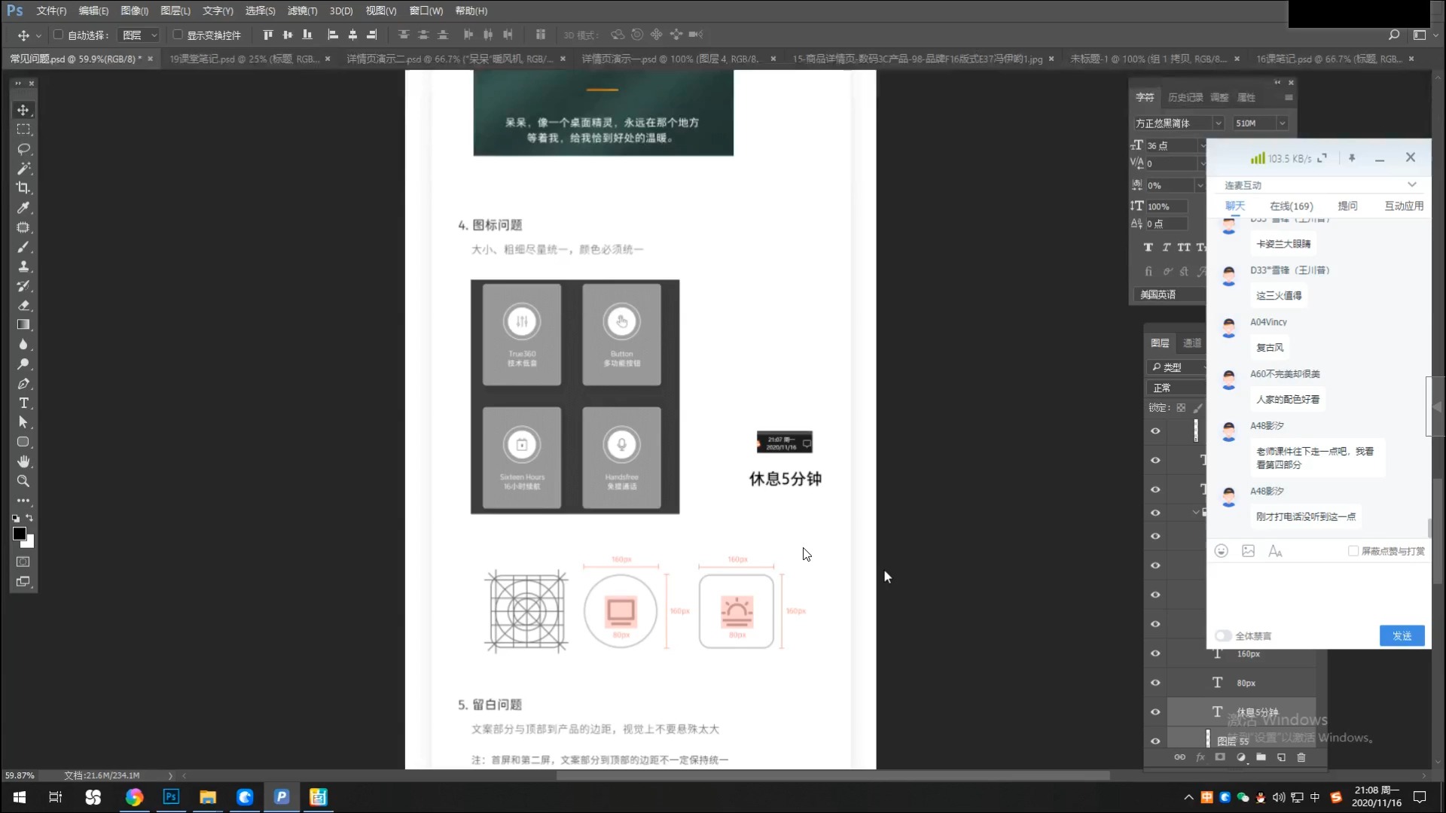Select the Zoom tool

pyautogui.click(x=23, y=481)
